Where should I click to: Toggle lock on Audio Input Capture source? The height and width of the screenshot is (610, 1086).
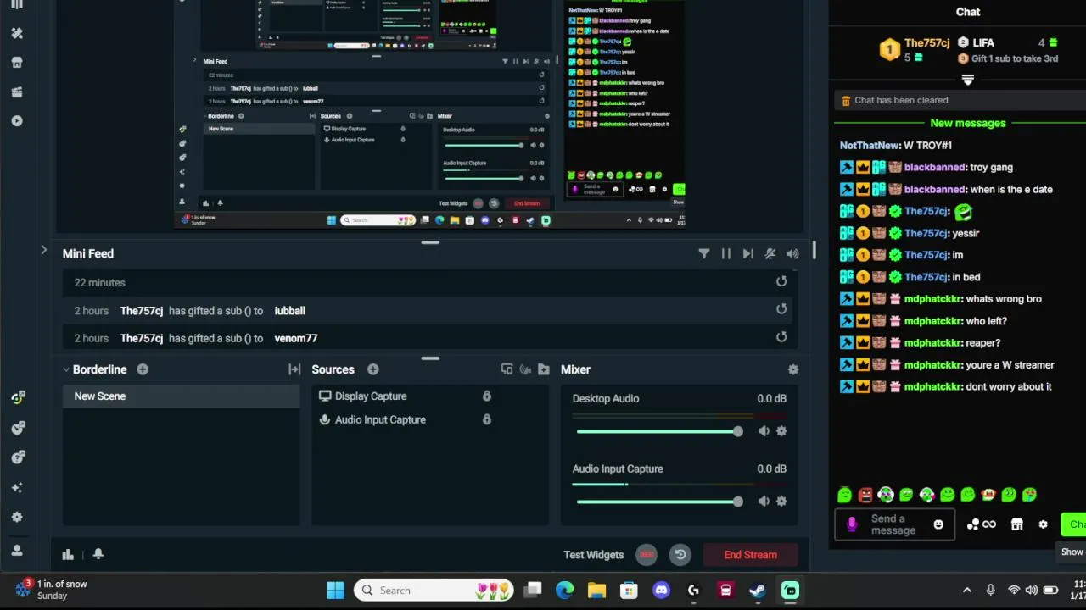pyautogui.click(x=487, y=419)
